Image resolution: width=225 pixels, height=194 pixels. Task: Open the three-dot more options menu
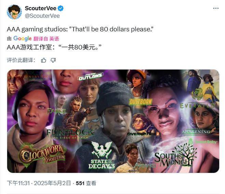pyautogui.click(x=216, y=9)
